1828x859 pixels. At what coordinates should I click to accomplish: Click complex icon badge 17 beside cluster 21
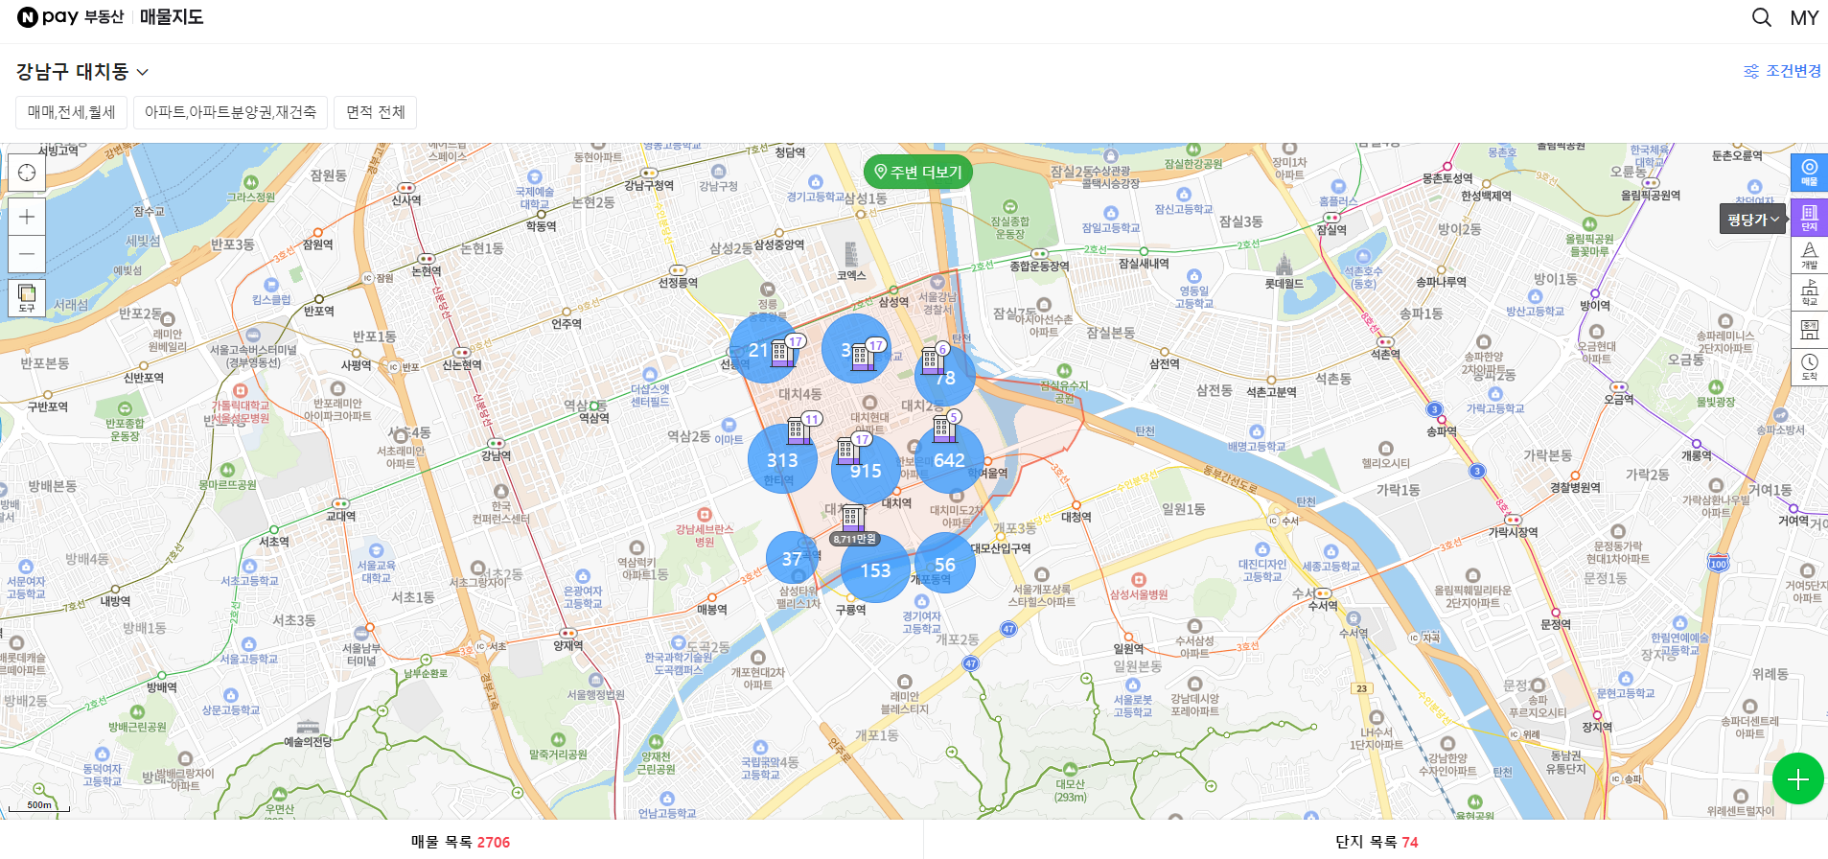coord(782,351)
